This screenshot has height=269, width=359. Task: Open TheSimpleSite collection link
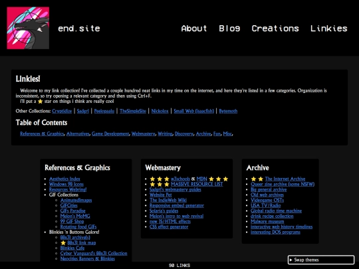click(133, 111)
